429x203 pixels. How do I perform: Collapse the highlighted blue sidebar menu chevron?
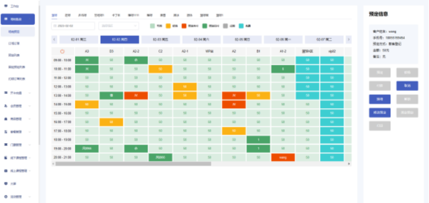tap(30, 19)
